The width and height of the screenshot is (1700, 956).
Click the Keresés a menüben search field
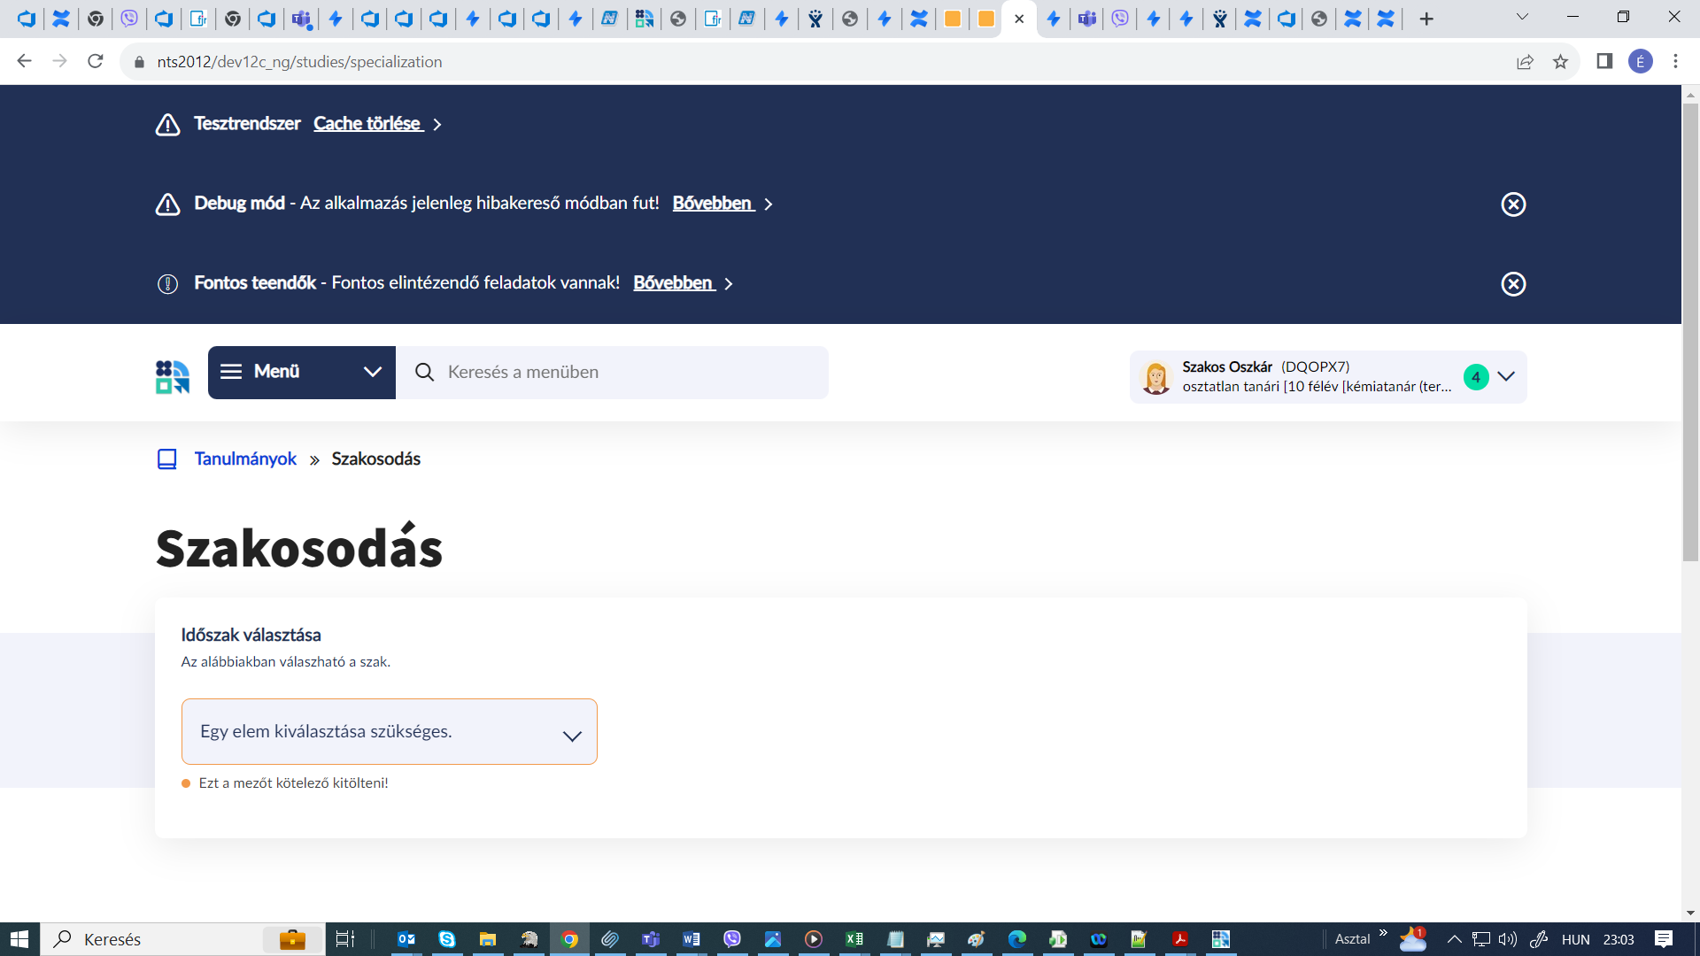620,373
